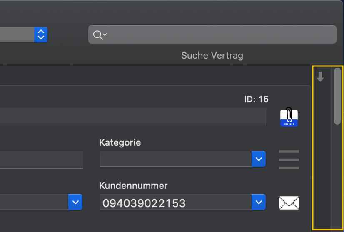This screenshot has height=232, width=344.
Task: Click the scrollbar track below the thumb
Action: [x=337, y=177]
